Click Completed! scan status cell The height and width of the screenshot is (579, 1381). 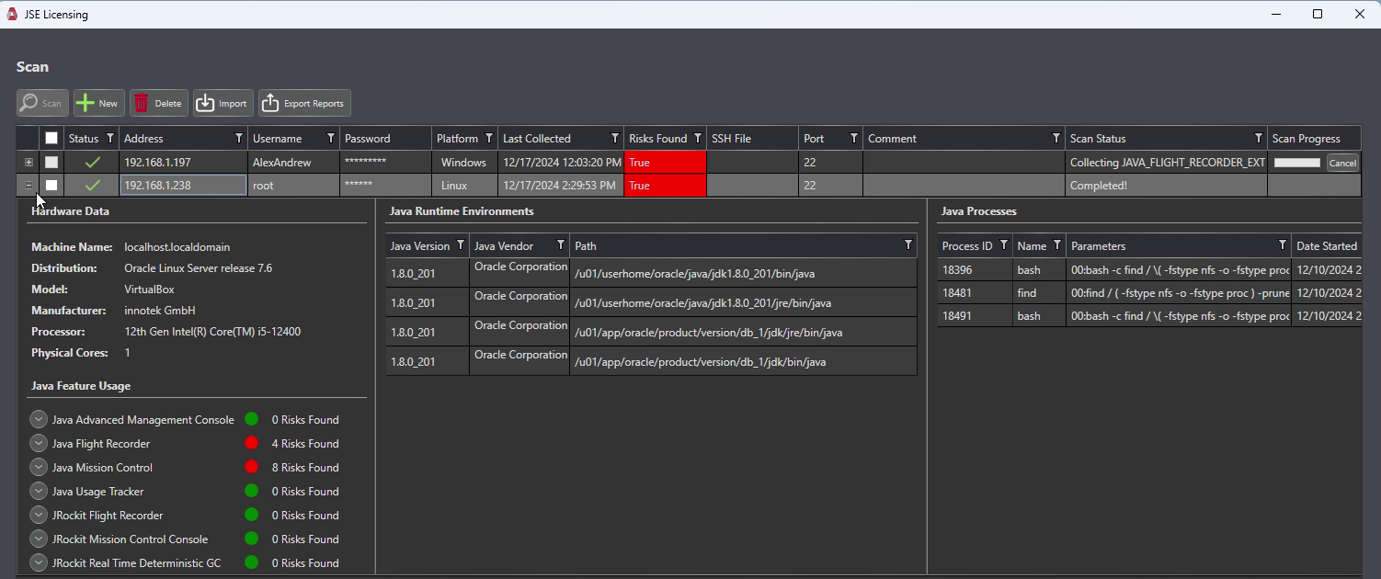tap(1166, 186)
